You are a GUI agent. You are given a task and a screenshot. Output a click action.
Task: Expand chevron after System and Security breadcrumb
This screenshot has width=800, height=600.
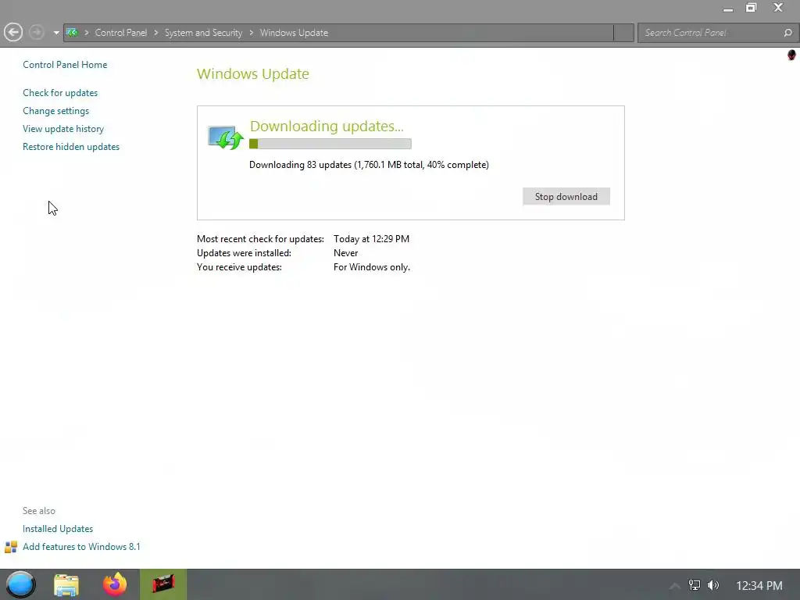(x=251, y=33)
